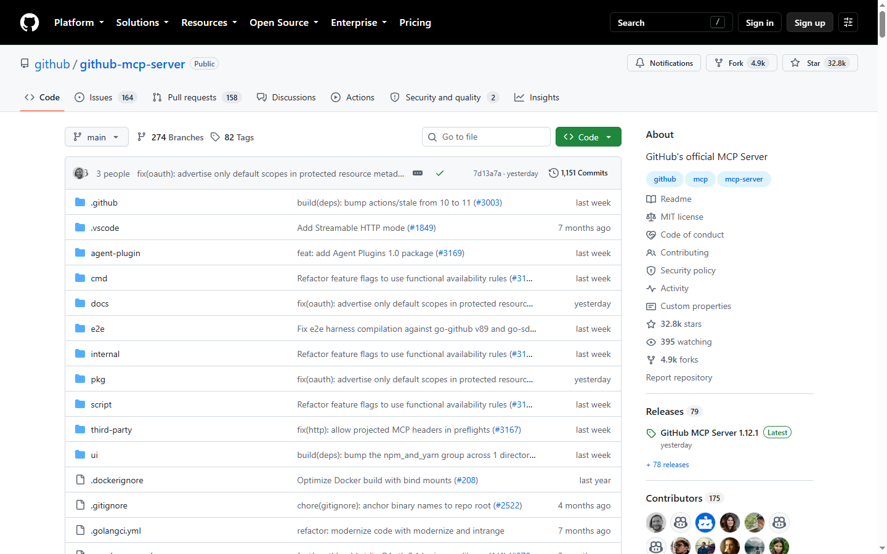
Task: Open the Security and quality tab
Action: coord(444,97)
